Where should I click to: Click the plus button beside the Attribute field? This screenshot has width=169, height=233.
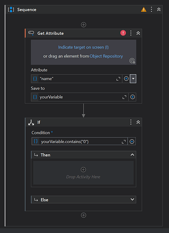tap(126, 79)
